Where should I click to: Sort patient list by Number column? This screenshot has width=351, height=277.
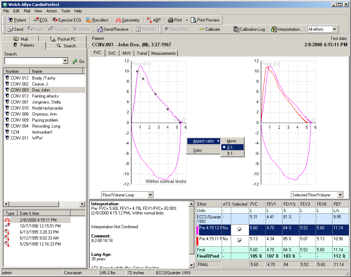click(17, 71)
